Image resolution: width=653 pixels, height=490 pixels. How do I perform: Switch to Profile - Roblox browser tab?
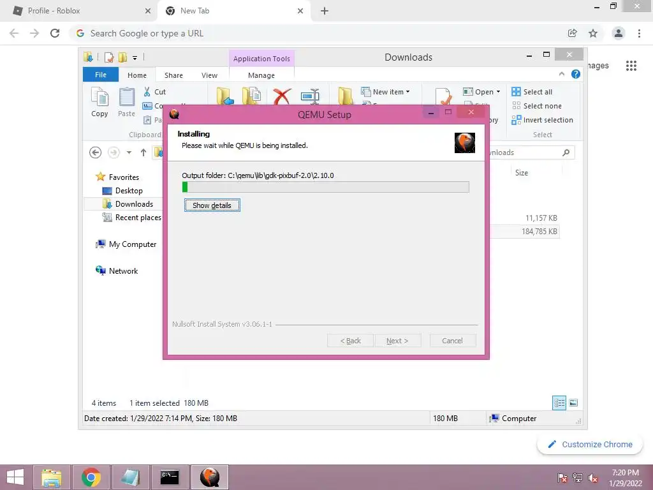(x=79, y=11)
